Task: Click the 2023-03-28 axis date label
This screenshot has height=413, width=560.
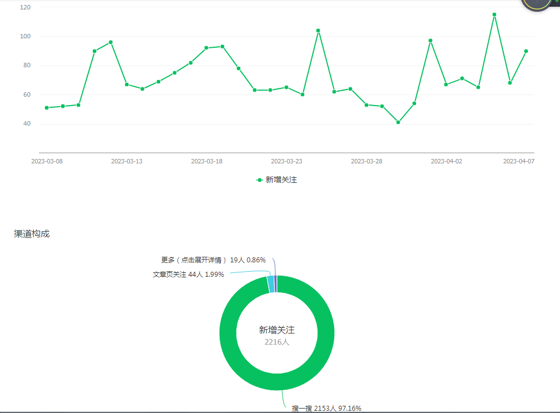Action: click(366, 161)
